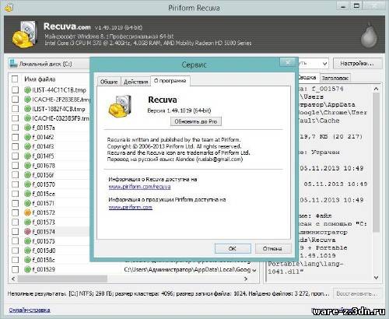Select the О программе tab
The image size is (389, 319).
(x=170, y=81)
